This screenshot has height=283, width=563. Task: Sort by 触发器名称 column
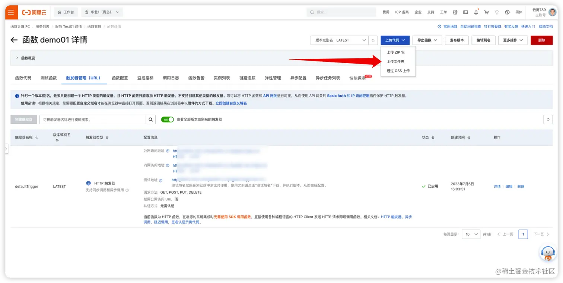pyautogui.click(x=36, y=138)
